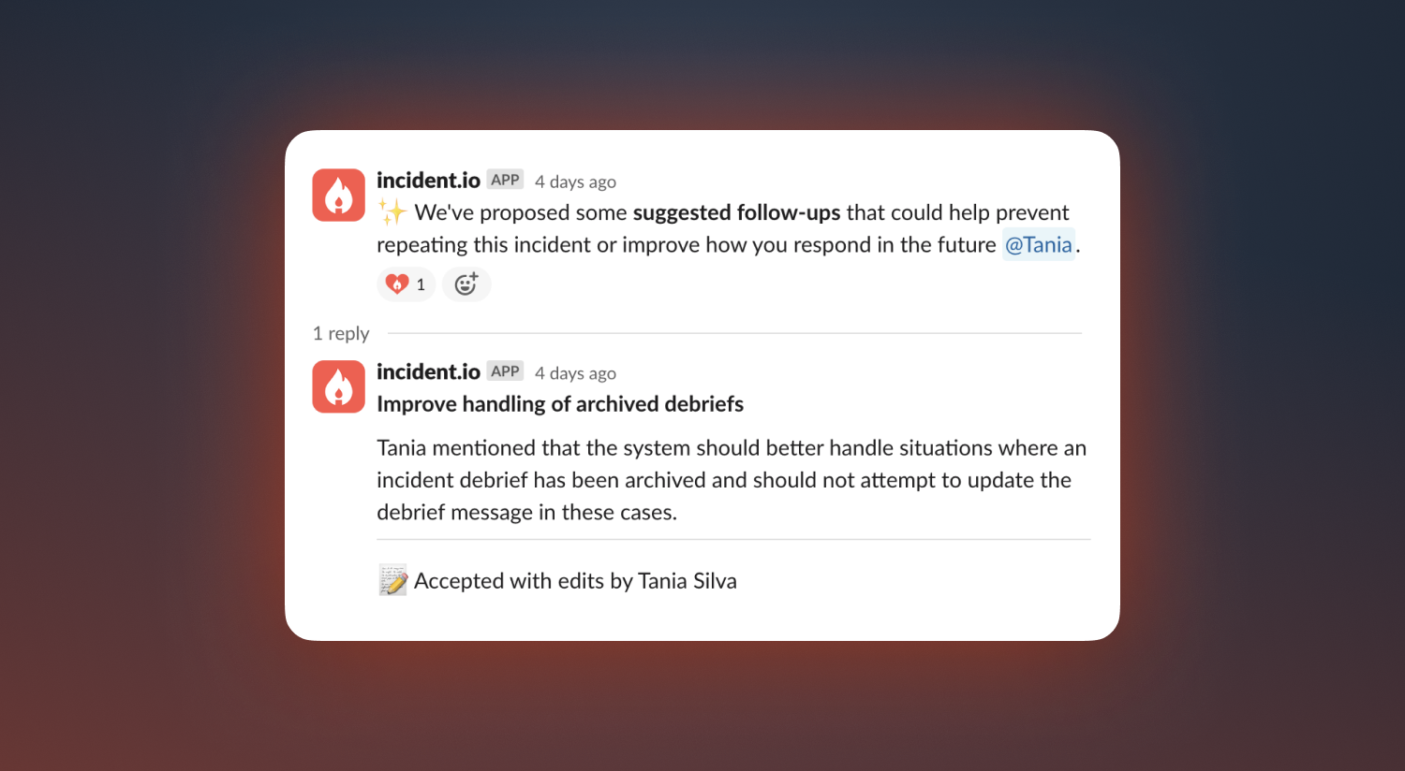Click "Improve handling of archived debriefs" title
This screenshot has height=771, width=1405.
pos(560,404)
